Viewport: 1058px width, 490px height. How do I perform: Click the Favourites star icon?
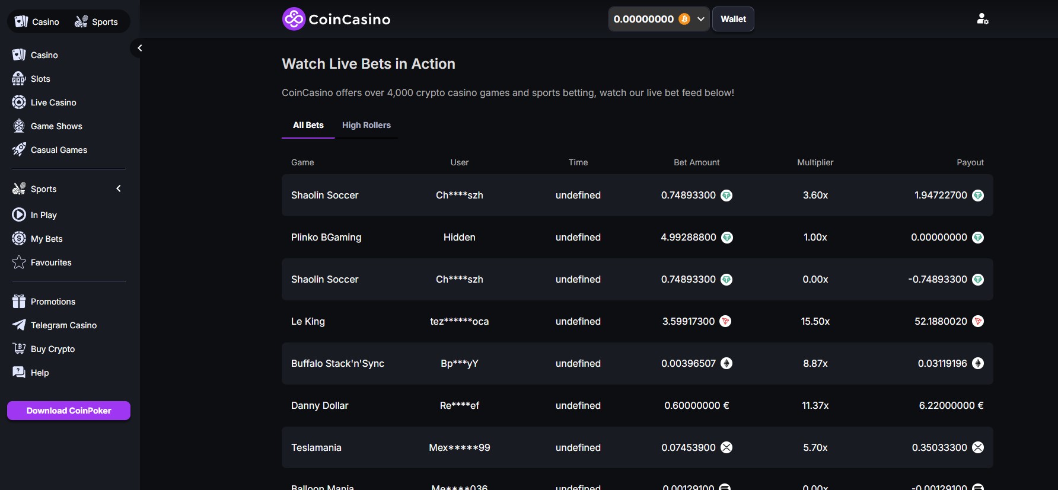(19, 262)
